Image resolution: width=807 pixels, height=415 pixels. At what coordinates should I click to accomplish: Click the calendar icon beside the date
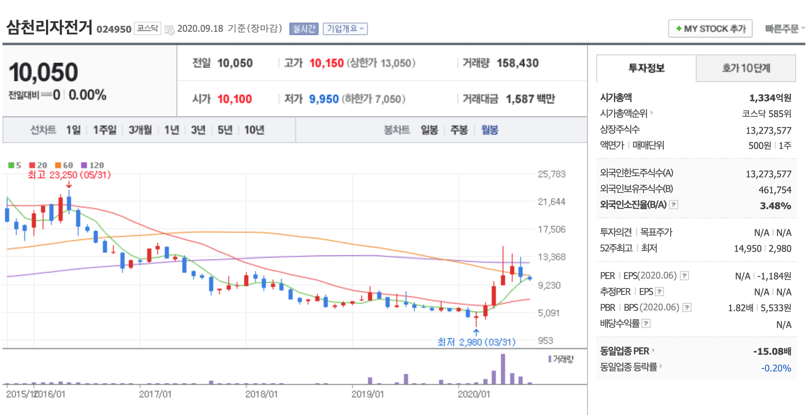(x=169, y=30)
